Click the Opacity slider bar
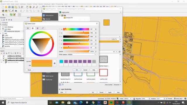187x105 pixels. click(77, 51)
